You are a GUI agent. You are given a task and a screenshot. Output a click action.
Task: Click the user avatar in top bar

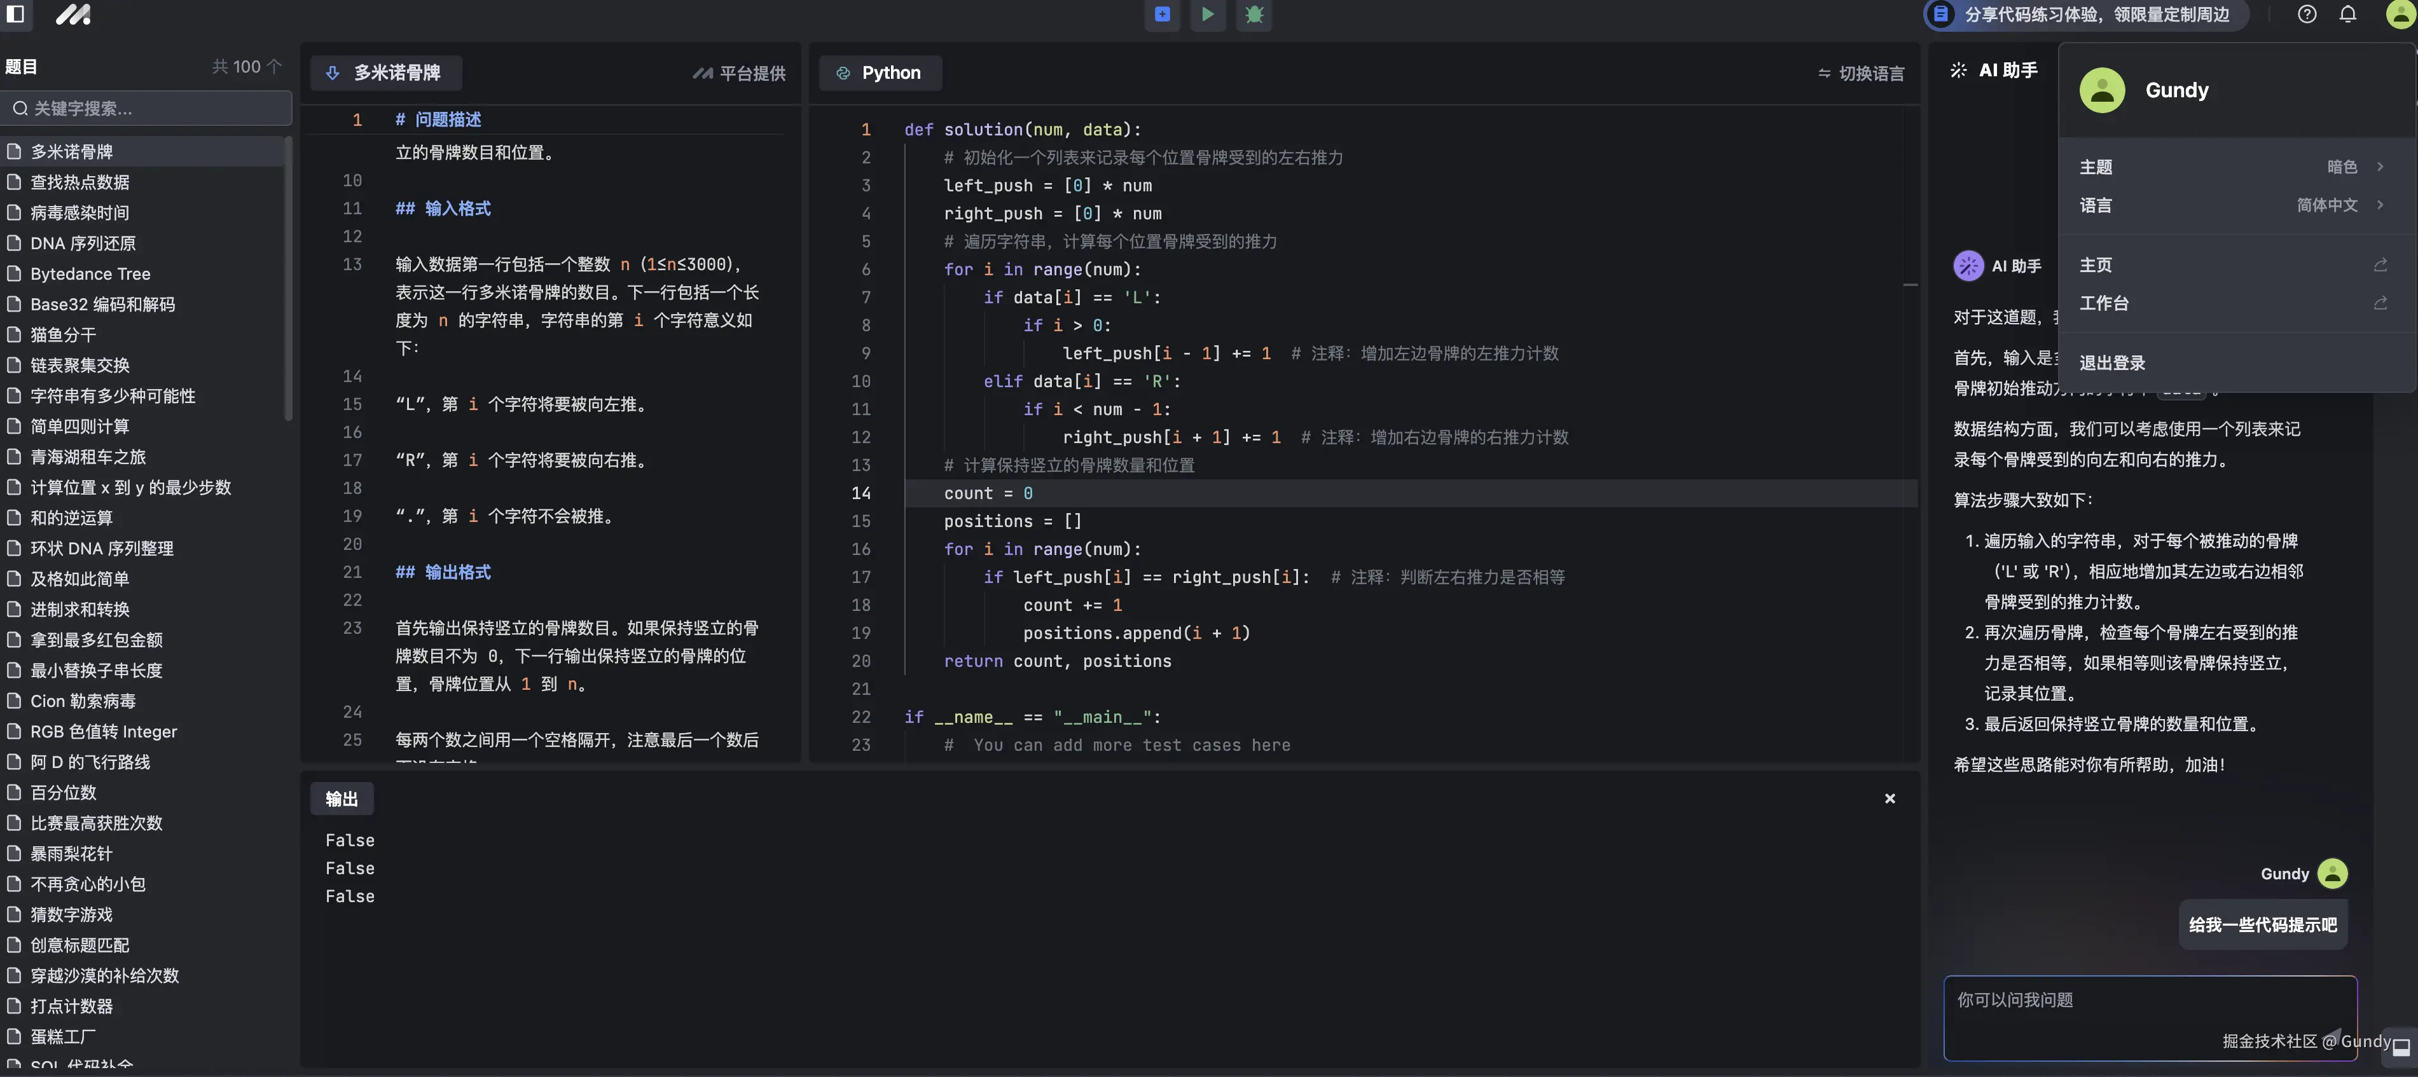(x=2399, y=14)
